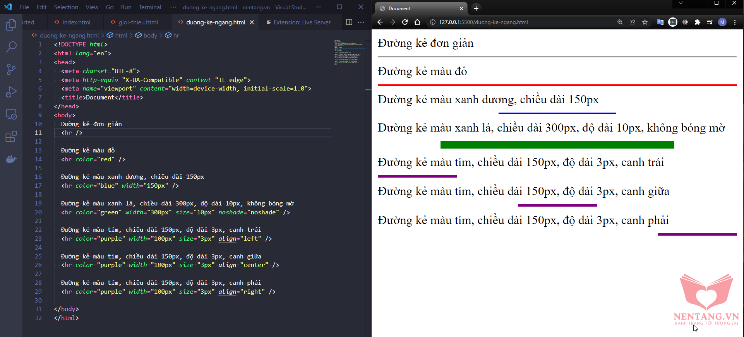Open the Extensions marketplace view
Viewport: 744px width, 337px height.
point(11,137)
